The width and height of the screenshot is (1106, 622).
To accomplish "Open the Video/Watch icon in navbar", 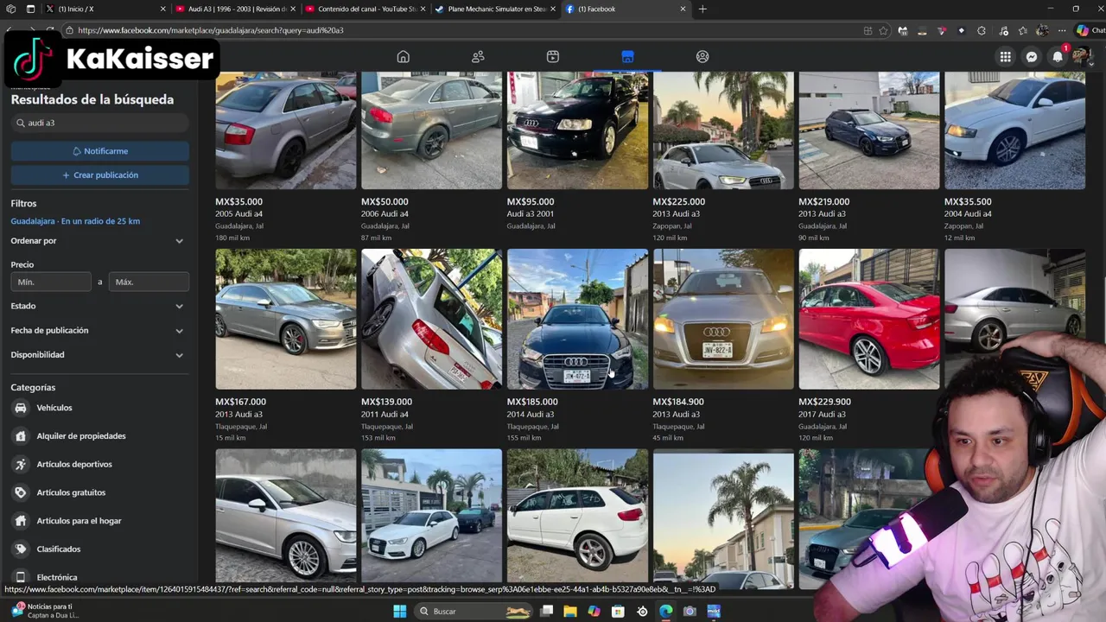I will pos(553,57).
